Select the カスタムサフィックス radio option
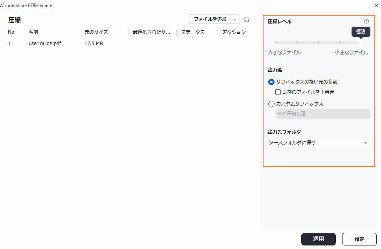This screenshot has height=249, width=381. click(x=271, y=104)
